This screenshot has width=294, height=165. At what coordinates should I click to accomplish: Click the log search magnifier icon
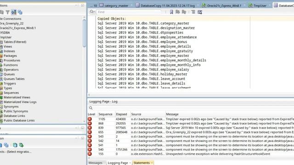[x=91, y=108]
